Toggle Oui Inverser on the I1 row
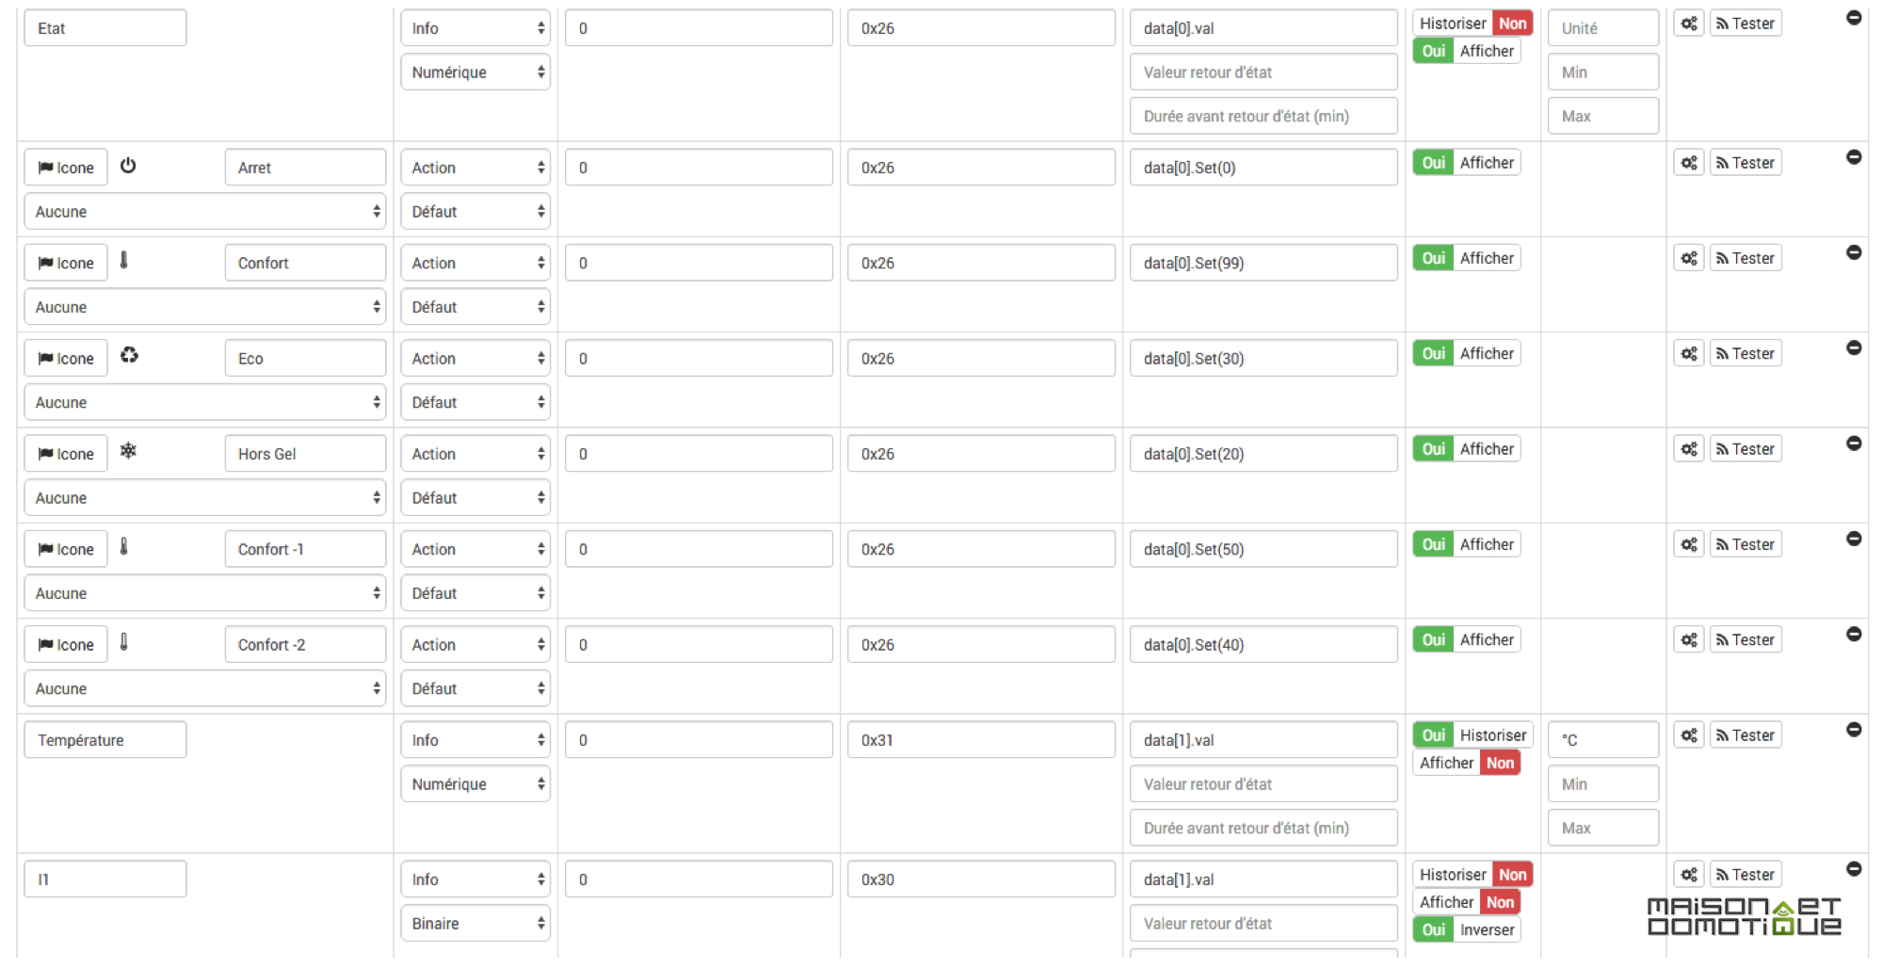Screen dimensions: 1883x968 [1467, 929]
